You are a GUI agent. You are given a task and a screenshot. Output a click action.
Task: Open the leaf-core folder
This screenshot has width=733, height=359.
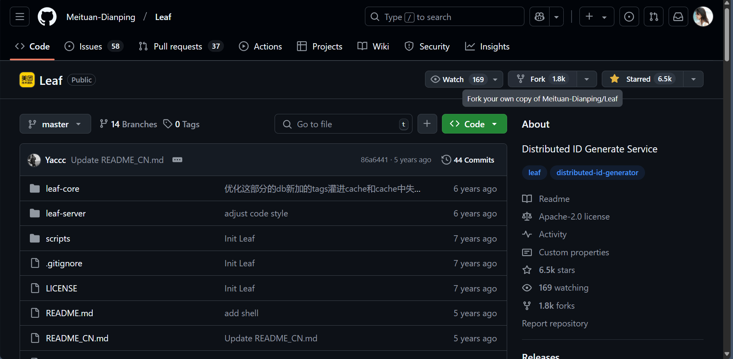(62, 189)
